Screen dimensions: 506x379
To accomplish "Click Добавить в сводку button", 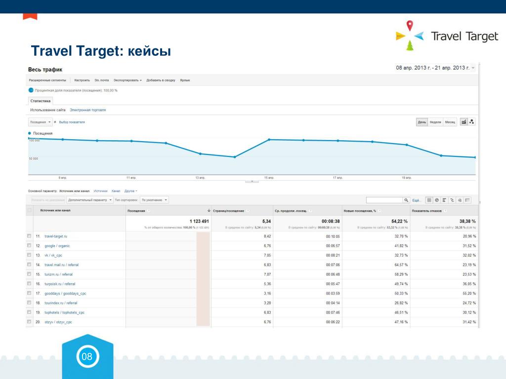I will tap(161, 80).
